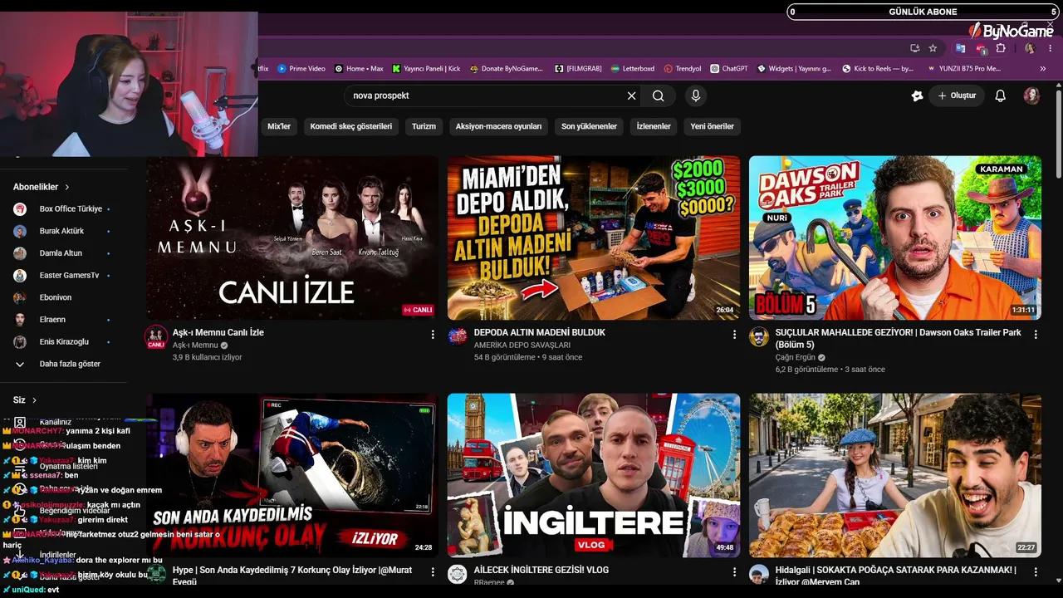Play the Dawson Oaks Bölüm 5 thumbnail
The height and width of the screenshot is (598, 1063).
pos(895,238)
